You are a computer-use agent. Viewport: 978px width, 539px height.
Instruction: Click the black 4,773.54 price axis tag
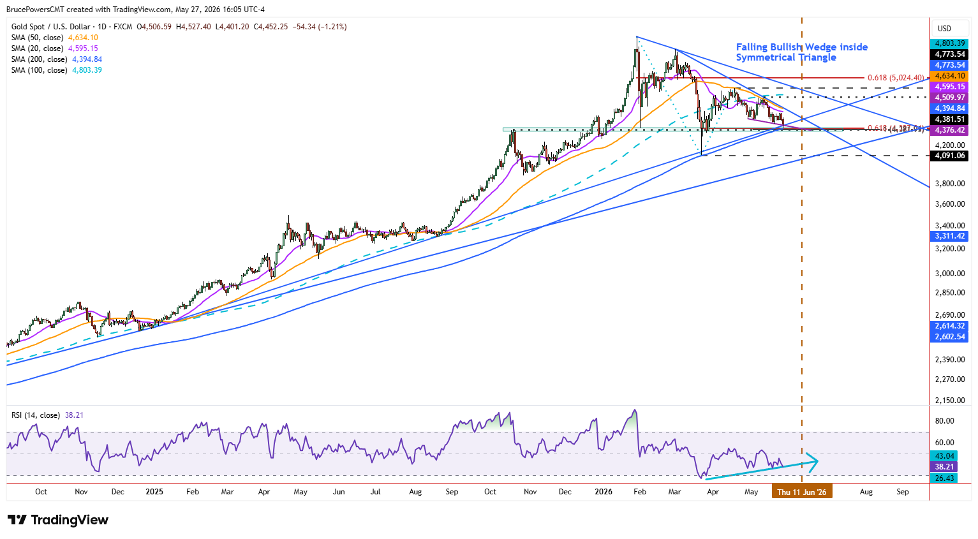950,54
